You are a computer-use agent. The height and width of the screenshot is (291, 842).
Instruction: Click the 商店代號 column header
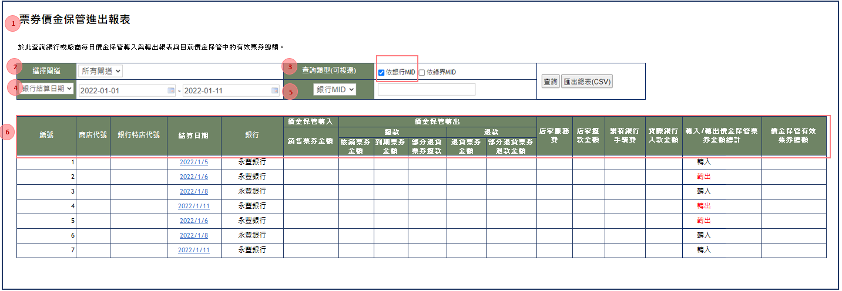click(x=93, y=135)
